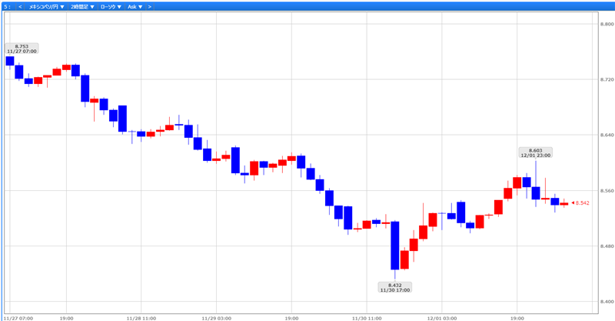Open the メキシコペソ/円 currency pair dropdown

(47, 6)
